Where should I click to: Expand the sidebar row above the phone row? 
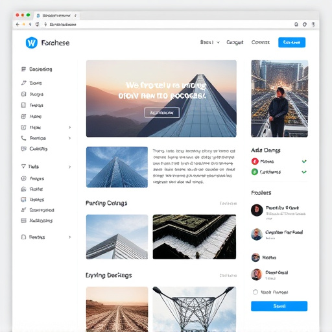(69, 127)
